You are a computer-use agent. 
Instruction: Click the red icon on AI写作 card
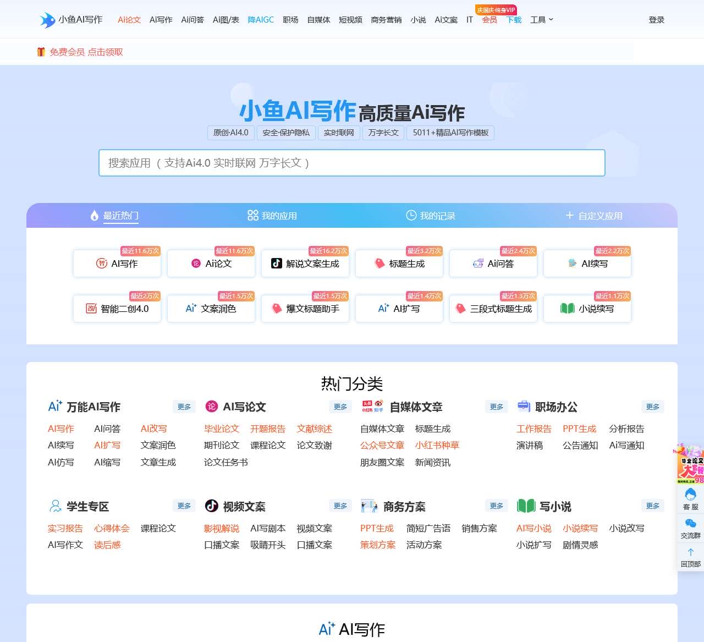coord(102,264)
